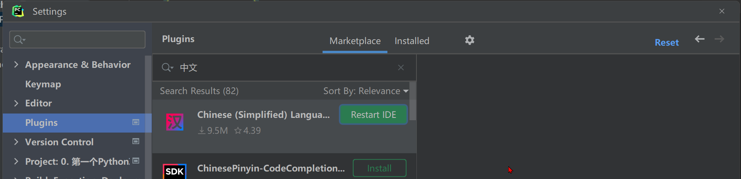Open the plugins gear settings menu

(470, 40)
